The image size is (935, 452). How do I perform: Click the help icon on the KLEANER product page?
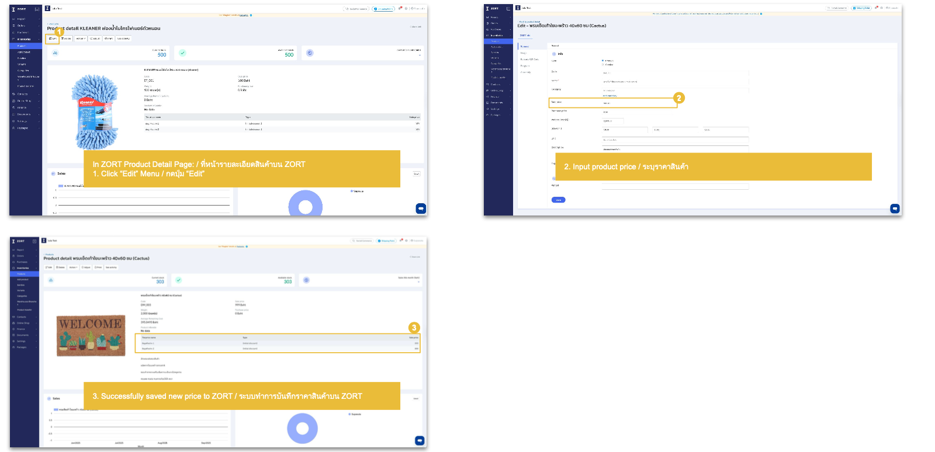(x=406, y=8)
